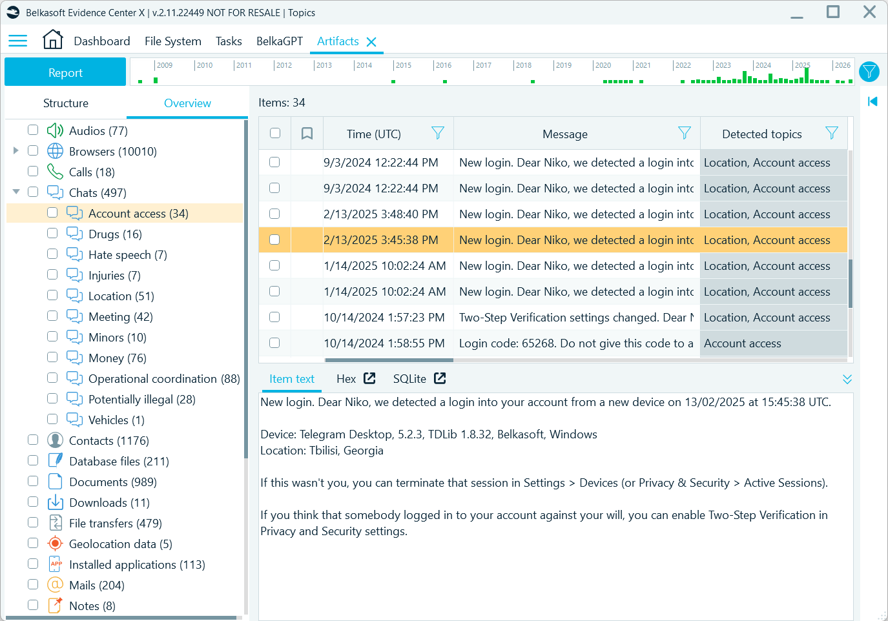Click the Items: 34 count label
Viewport: 888px width, 621px height.
tap(282, 103)
